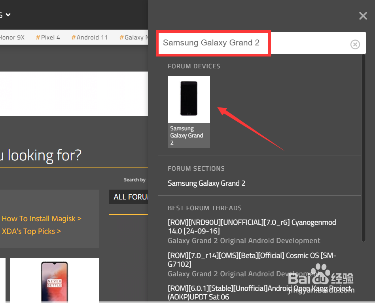The height and width of the screenshot is (303, 375).
Task: Open the Samsung Galaxy Grand 2 device thumbnail
Action: 189,112
